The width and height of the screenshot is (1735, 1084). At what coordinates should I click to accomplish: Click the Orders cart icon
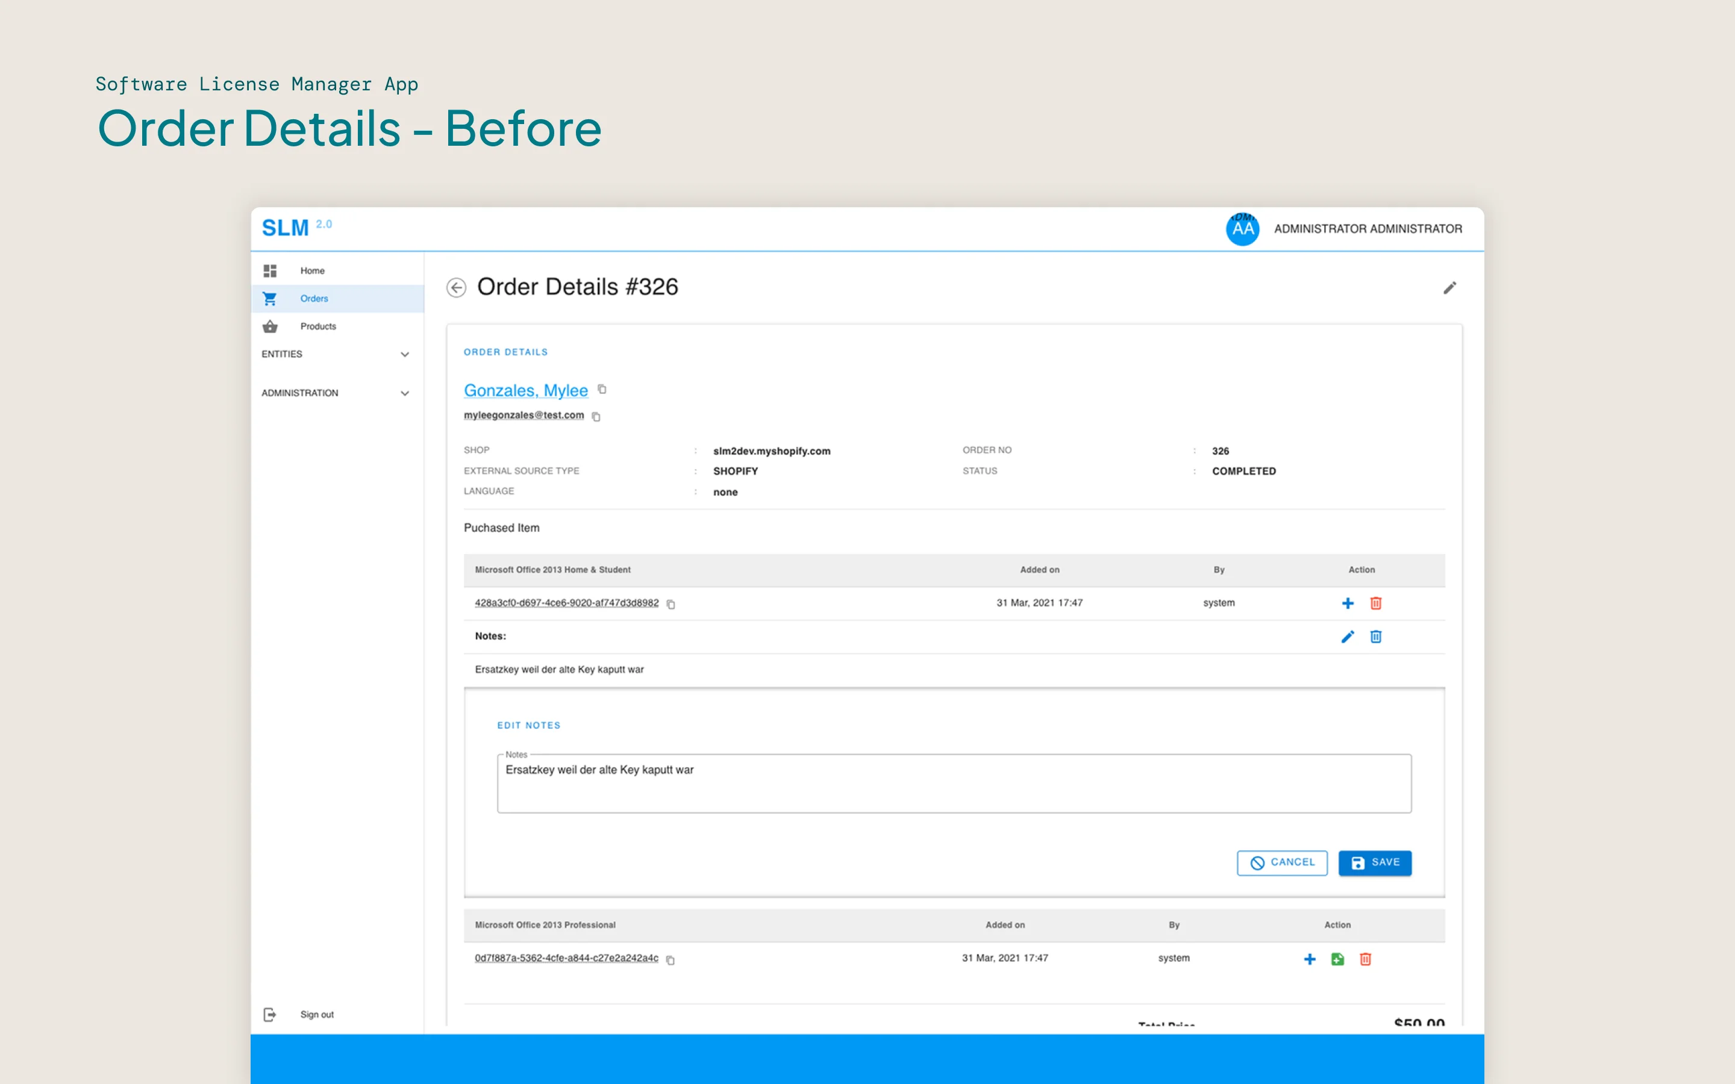270,298
